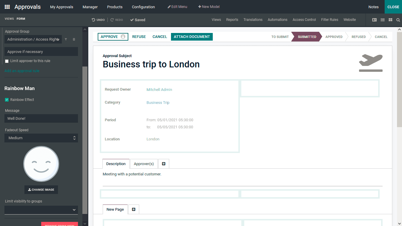The image size is (402, 226).
Task: Remove Approval Group using the trash icon
Action: [x=74, y=39]
